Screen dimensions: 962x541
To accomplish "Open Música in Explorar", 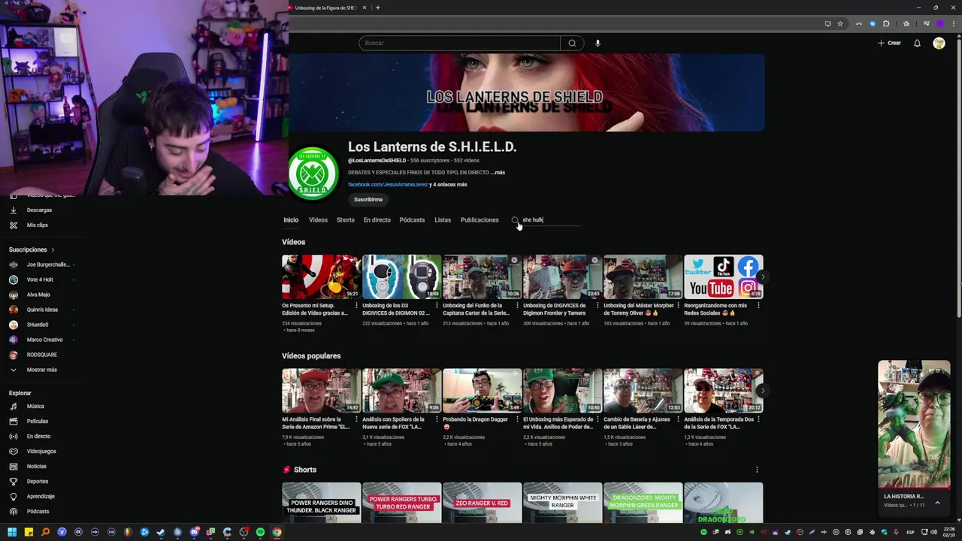I will tap(35, 407).
